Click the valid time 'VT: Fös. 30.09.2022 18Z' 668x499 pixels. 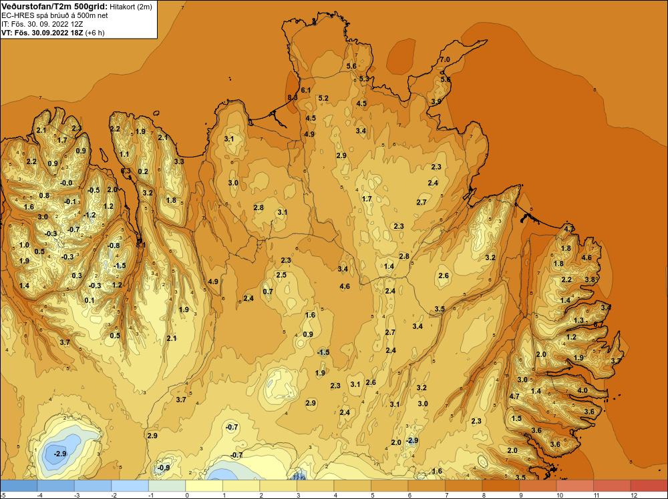click(x=43, y=33)
